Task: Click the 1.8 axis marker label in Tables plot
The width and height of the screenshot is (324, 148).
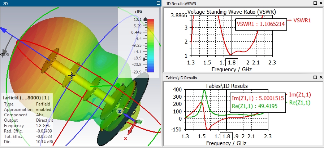Action: (x=226, y=136)
